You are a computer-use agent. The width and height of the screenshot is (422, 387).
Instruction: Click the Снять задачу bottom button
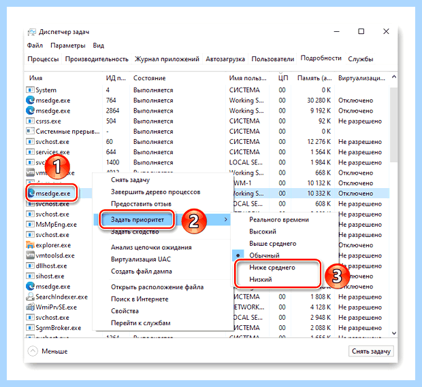coord(371,351)
